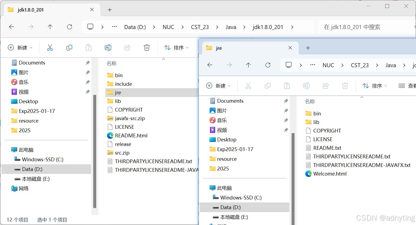
Task: Go up one level in jre window
Action: 248,65
